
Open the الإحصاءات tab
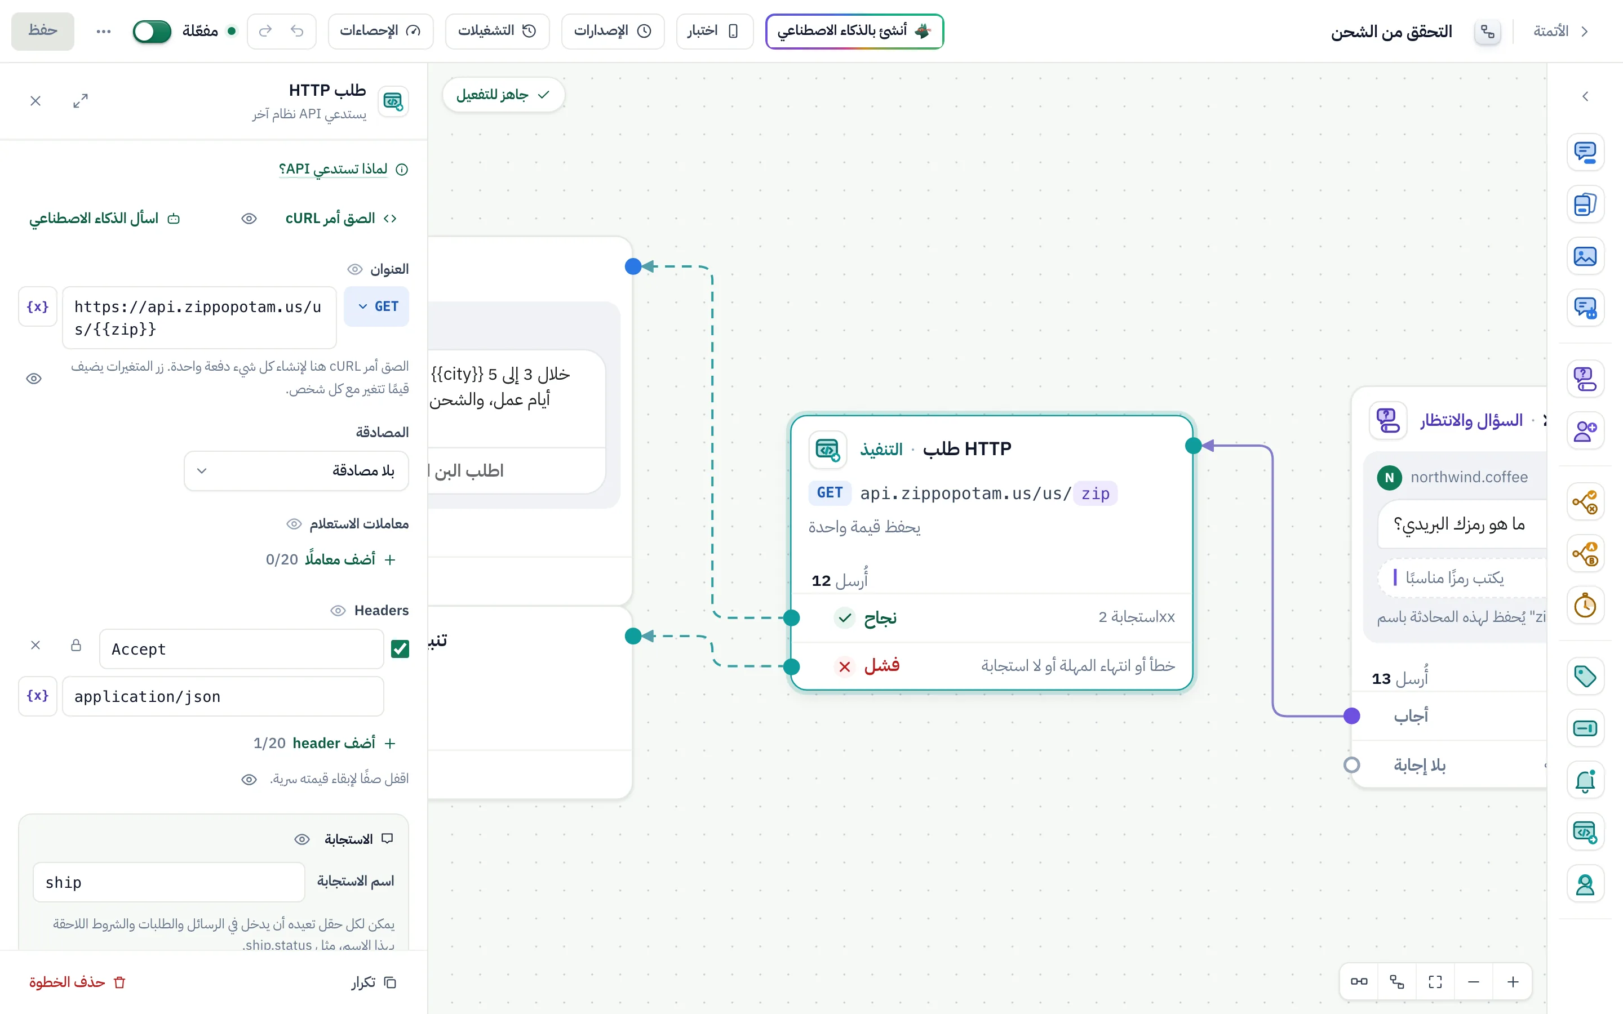pos(380,31)
